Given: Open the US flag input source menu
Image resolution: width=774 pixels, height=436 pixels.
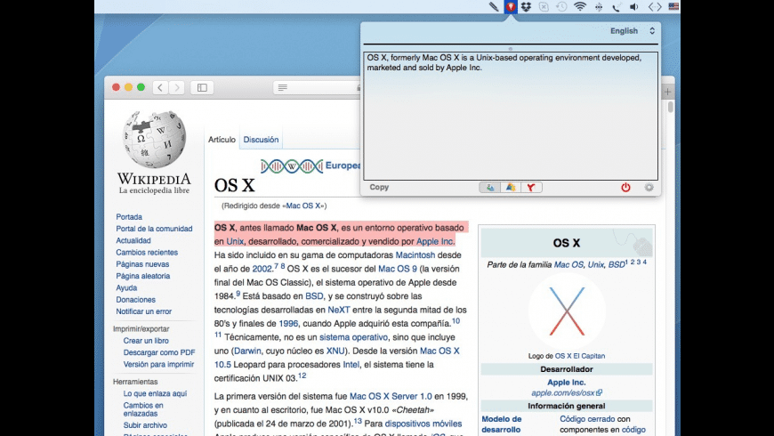Looking at the screenshot, I should (x=673, y=6).
